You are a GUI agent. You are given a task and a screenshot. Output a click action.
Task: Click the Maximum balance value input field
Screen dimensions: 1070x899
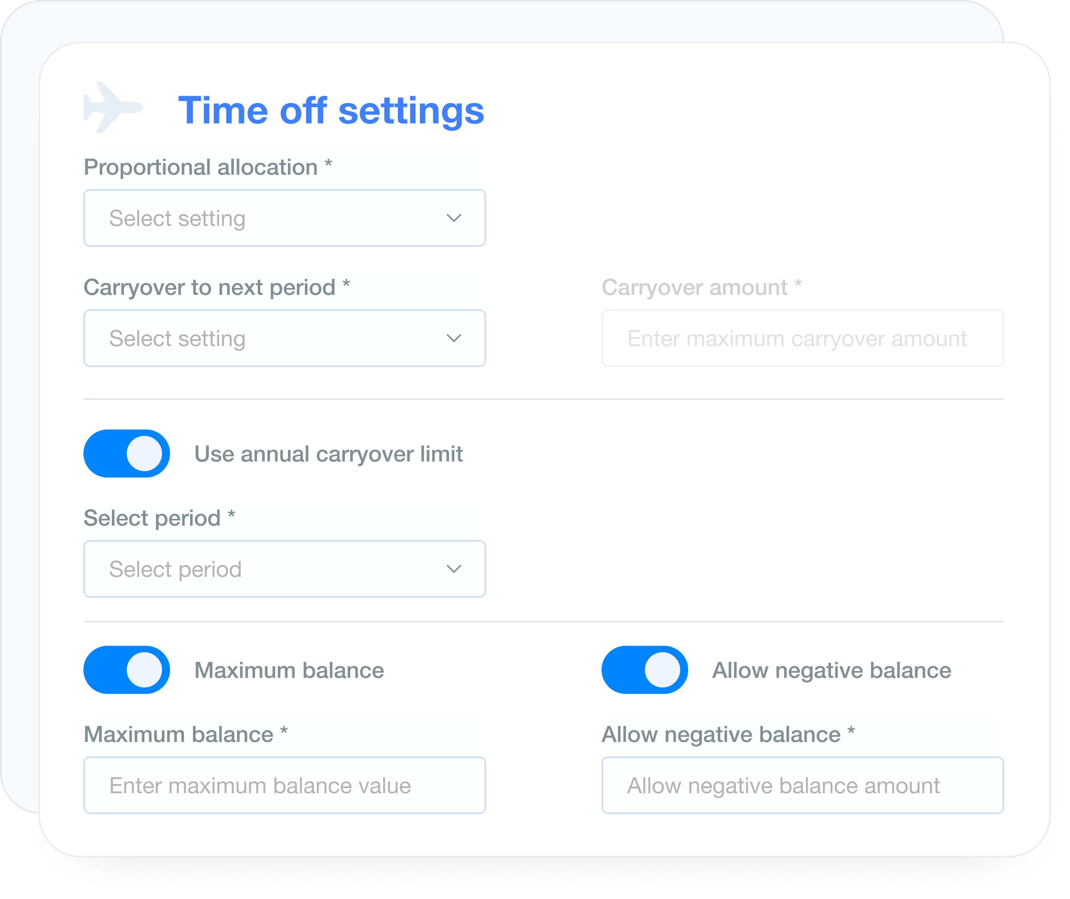284,785
